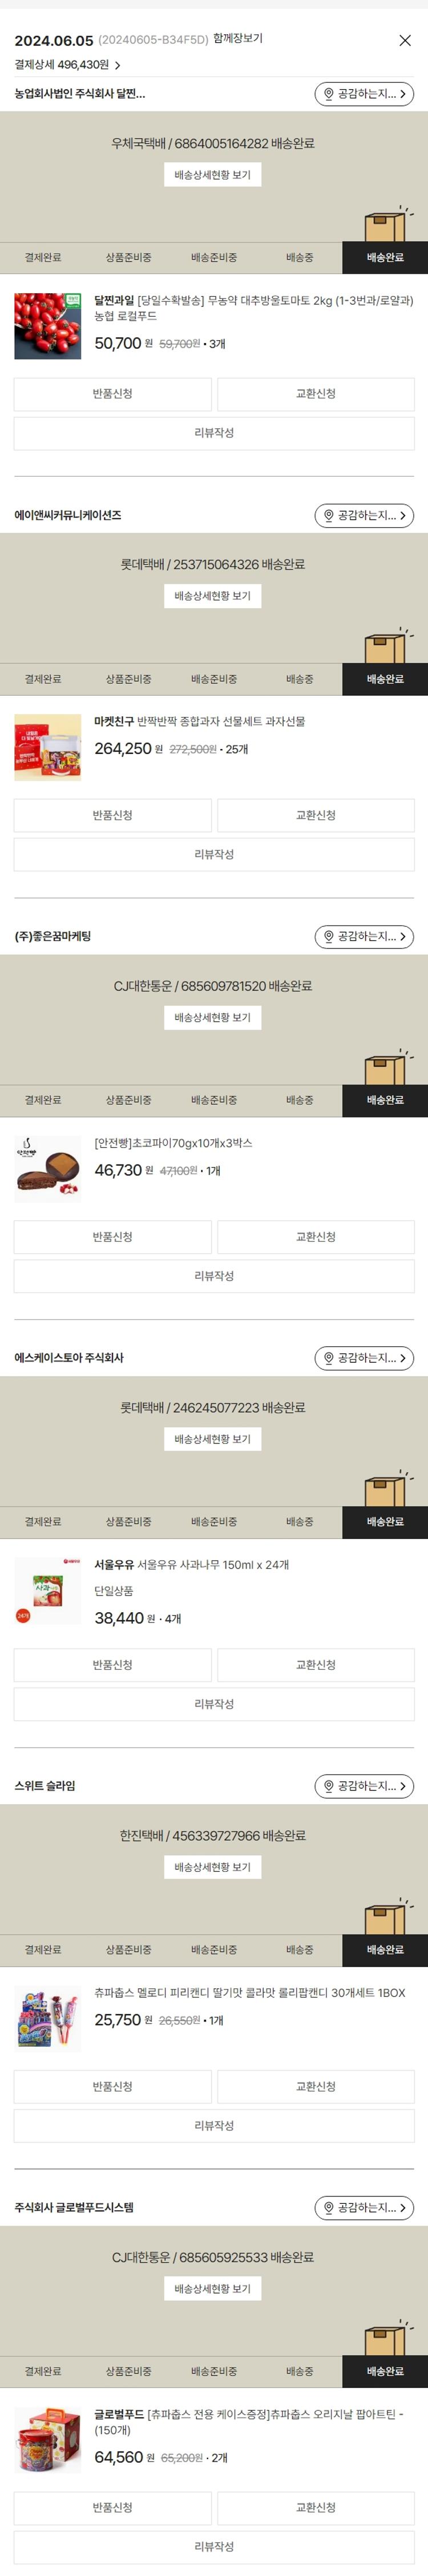Click 공감하는지 pin button for 농업회사법인 seller
Viewport: 428px width, 2576px height.
364,94
